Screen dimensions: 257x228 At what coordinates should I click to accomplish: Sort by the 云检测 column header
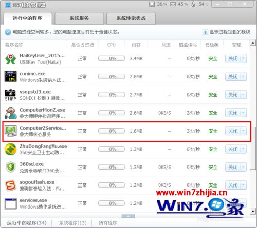pos(212,45)
